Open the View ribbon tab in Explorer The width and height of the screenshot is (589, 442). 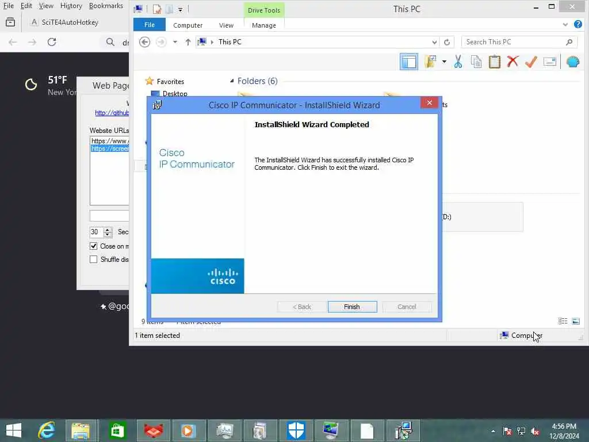(226, 25)
